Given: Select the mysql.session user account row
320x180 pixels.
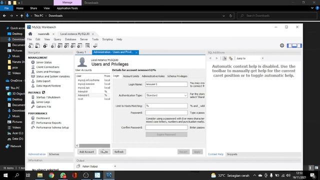Looking at the screenshot, I should coord(93,84).
